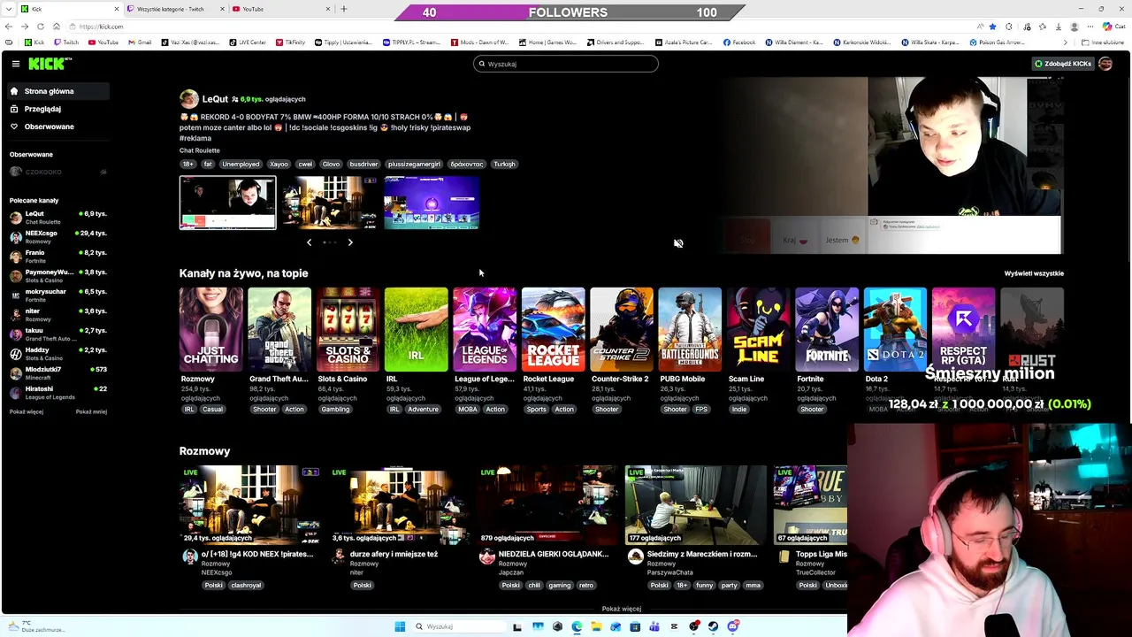Screen dimensions: 1132x637
Task: Open Obserwowane in the sidebar
Action: (x=57, y=127)
